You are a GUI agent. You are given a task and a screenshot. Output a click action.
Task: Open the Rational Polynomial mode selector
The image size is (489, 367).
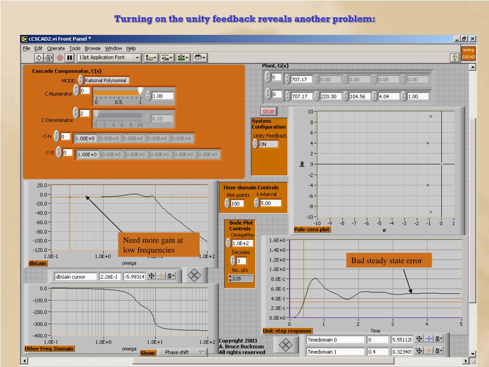pos(106,80)
